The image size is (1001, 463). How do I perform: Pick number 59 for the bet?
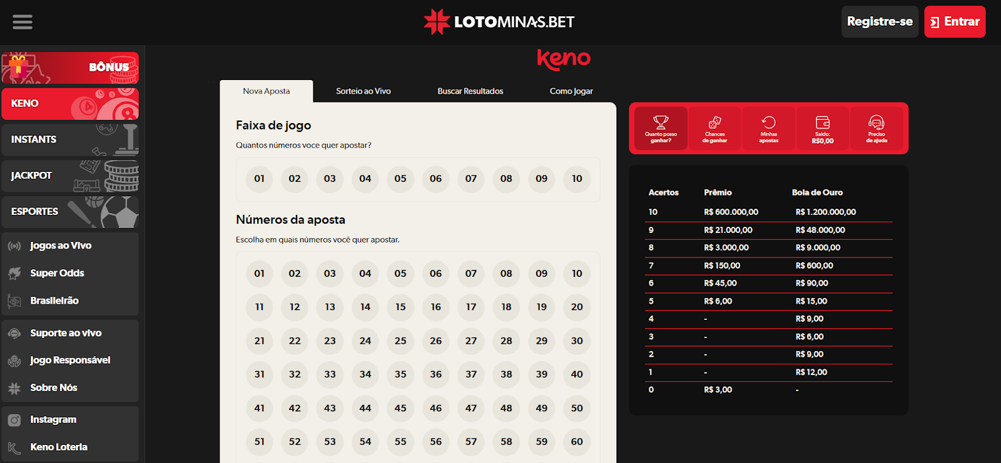tap(542, 442)
